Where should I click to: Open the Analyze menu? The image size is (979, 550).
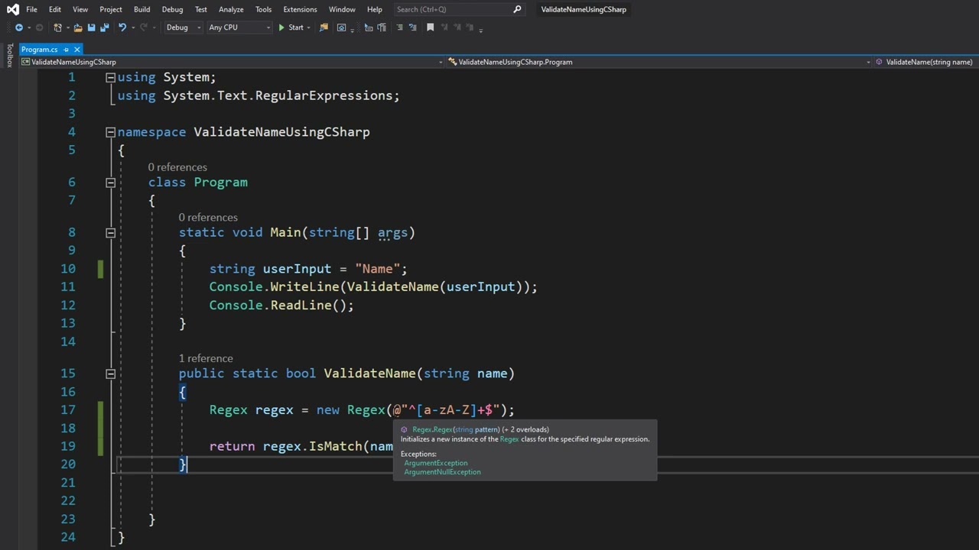(x=231, y=9)
